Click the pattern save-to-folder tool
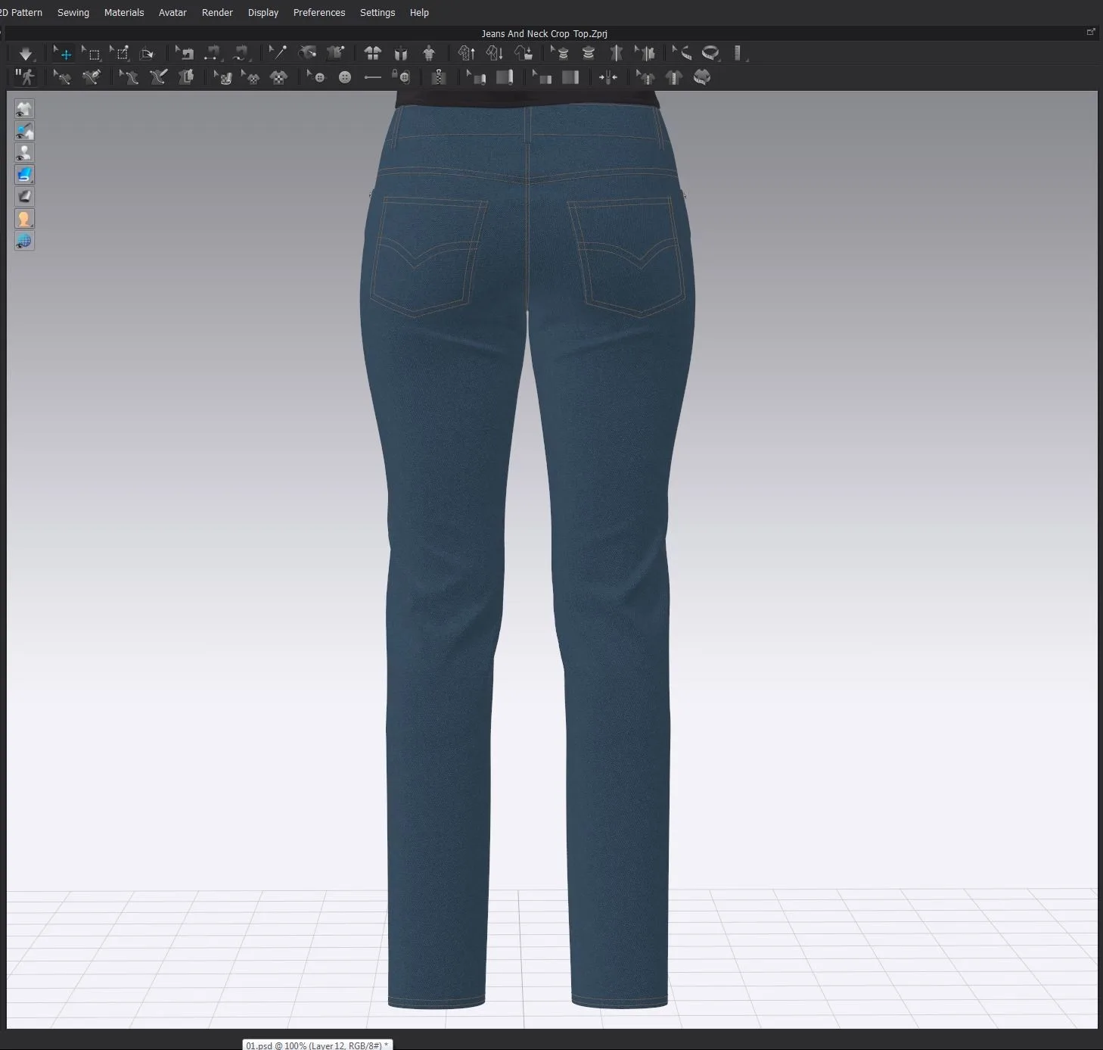Image resolution: width=1103 pixels, height=1050 pixels. coord(524,53)
